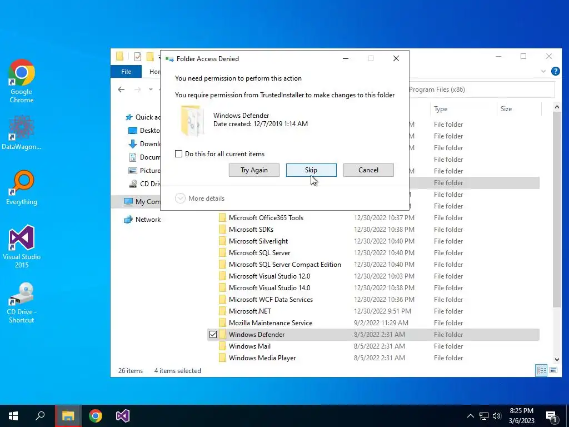Open network status tray icon

click(x=484, y=416)
